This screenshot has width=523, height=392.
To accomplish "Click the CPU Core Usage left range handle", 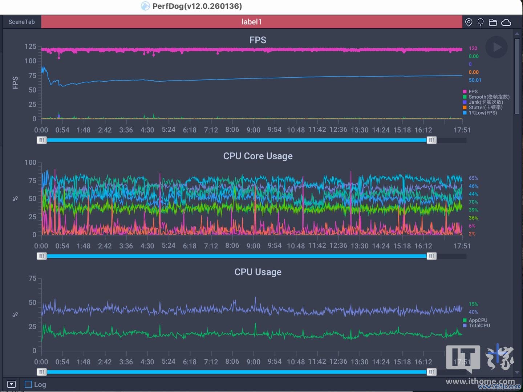I will tap(42, 256).
